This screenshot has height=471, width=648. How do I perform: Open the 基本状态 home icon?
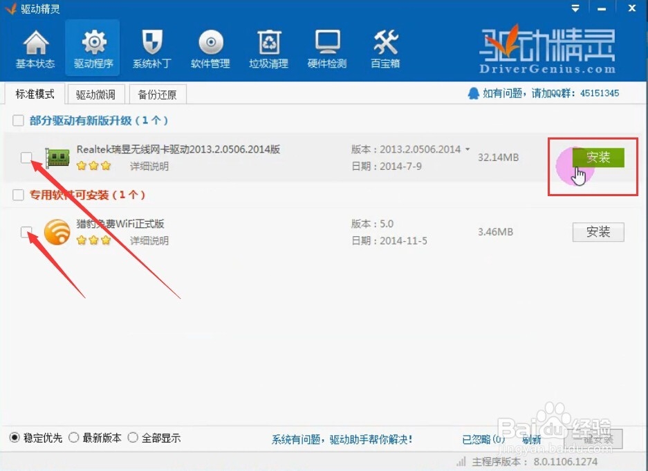pos(35,43)
